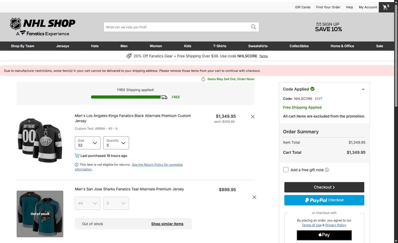Remove the Los Angeles Kings jersey
This screenshot has height=243, width=398.
coord(253,117)
